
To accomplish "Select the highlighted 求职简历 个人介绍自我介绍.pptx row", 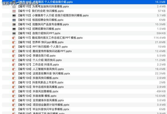I will (x=84, y=2).
